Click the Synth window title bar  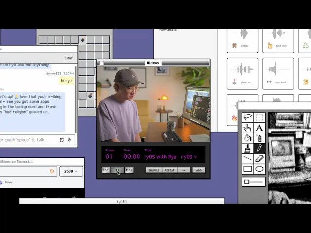pyautogui.click(x=122, y=201)
